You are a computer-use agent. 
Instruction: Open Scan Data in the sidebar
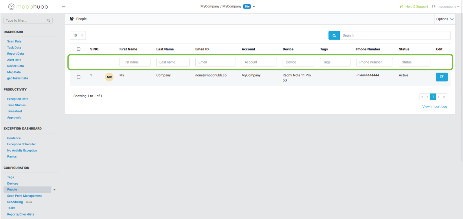(14, 41)
